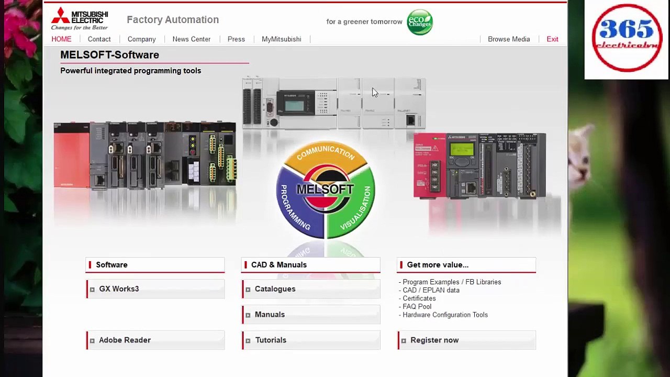Open the Press menu item
Image resolution: width=670 pixels, height=377 pixels.
pyautogui.click(x=236, y=39)
